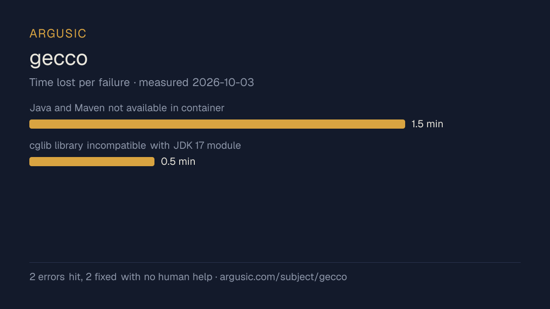Click right end of the 0.5 min bar
This screenshot has height=309, width=550.
pyautogui.click(x=152, y=162)
